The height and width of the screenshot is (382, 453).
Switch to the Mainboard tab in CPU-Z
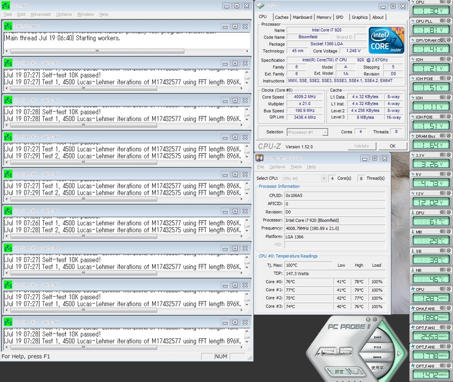click(x=302, y=17)
